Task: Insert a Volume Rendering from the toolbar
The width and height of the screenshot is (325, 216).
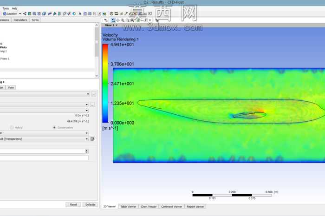Action: (44, 13)
